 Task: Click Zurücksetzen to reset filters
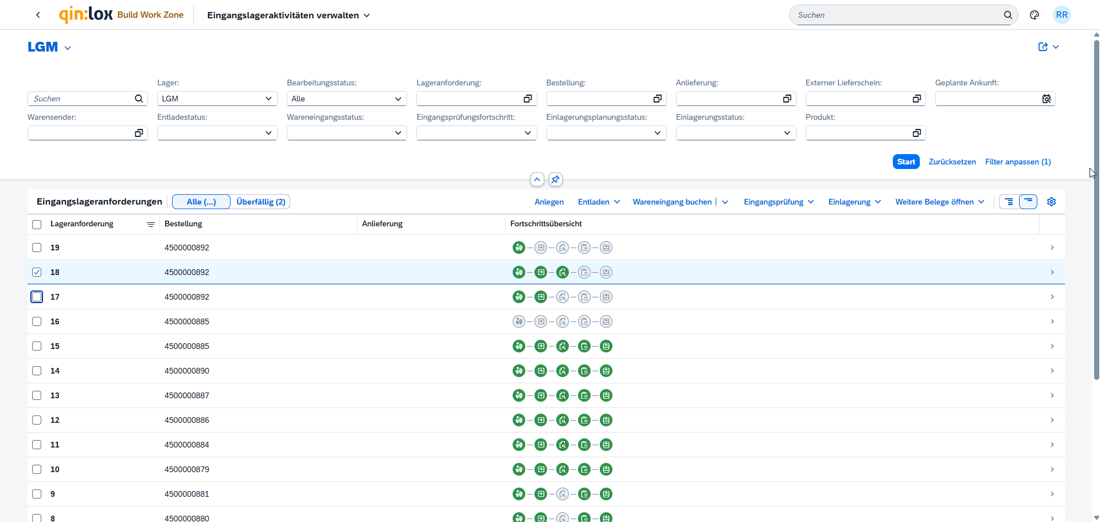pos(952,162)
